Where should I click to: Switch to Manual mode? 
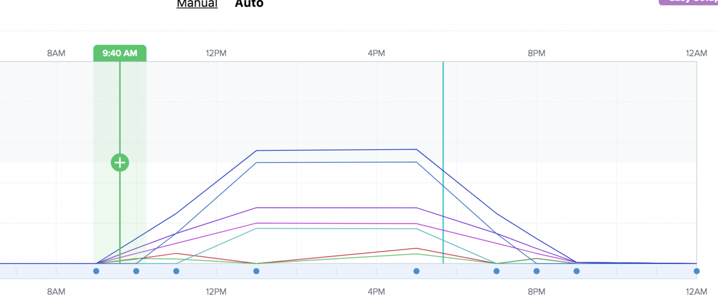pyautogui.click(x=197, y=4)
